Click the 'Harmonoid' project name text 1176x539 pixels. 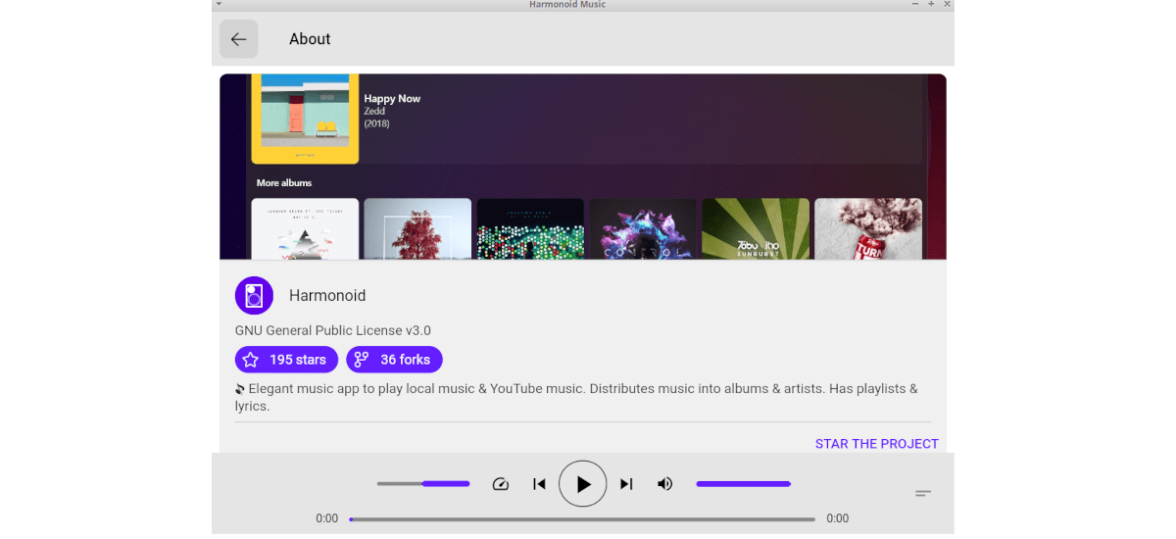point(327,295)
